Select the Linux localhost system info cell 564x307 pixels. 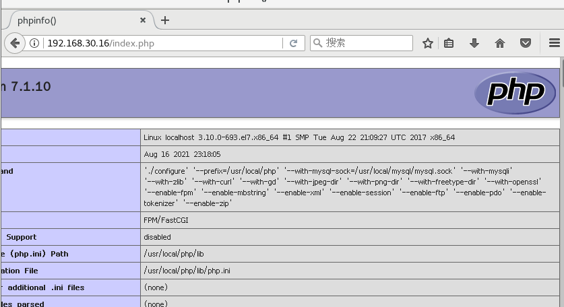point(350,137)
